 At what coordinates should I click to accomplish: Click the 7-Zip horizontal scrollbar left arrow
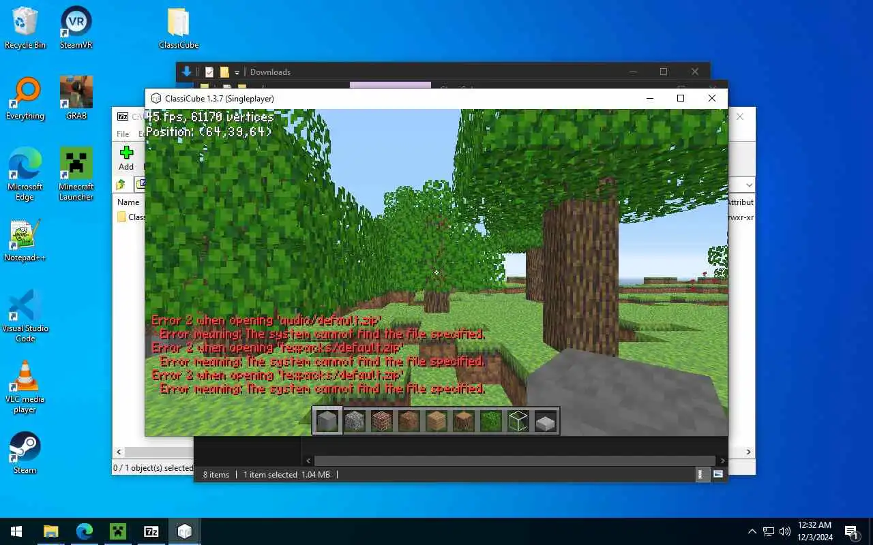pyautogui.click(x=119, y=452)
